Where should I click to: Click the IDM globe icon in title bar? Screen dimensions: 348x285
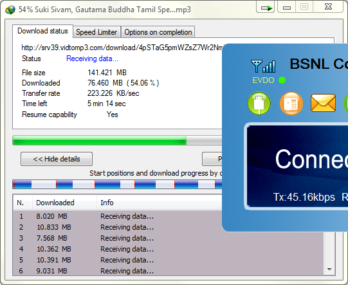[10, 10]
